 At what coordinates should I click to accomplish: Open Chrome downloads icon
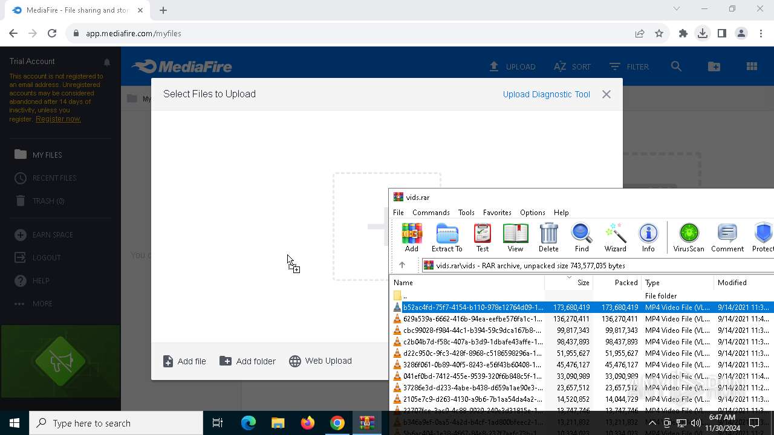pyautogui.click(x=703, y=33)
